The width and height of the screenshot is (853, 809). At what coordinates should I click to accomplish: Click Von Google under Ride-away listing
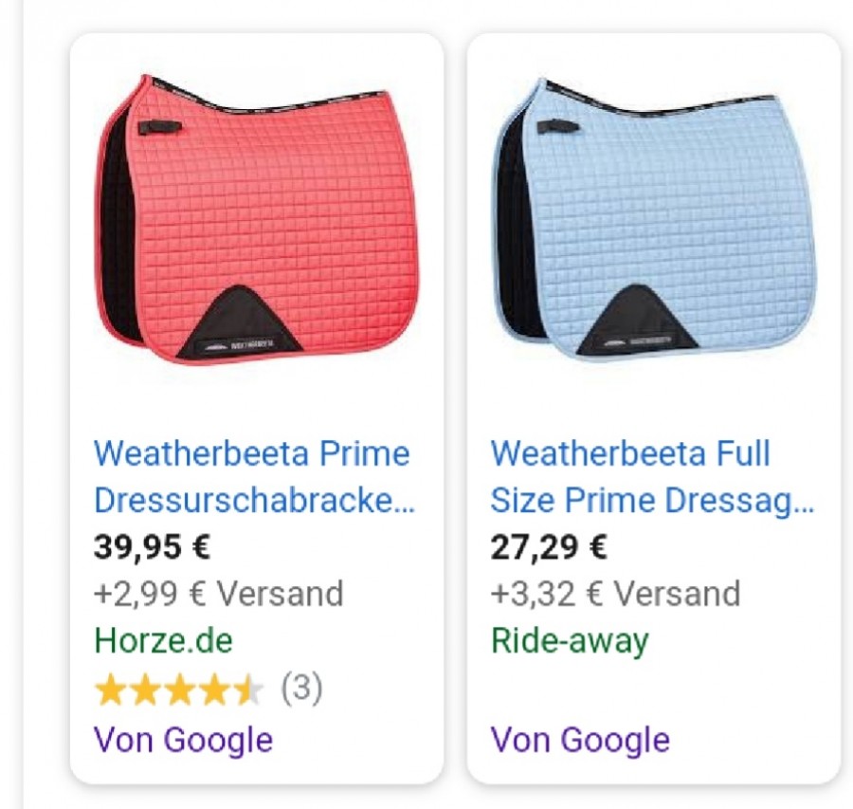tap(580, 740)
